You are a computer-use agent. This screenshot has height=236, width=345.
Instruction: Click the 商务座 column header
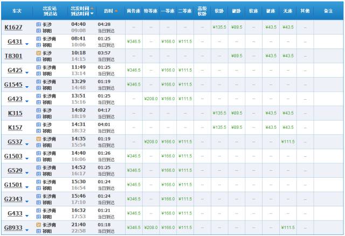[x=134, y=11]
